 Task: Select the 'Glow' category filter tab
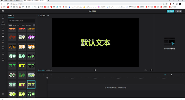23,25
